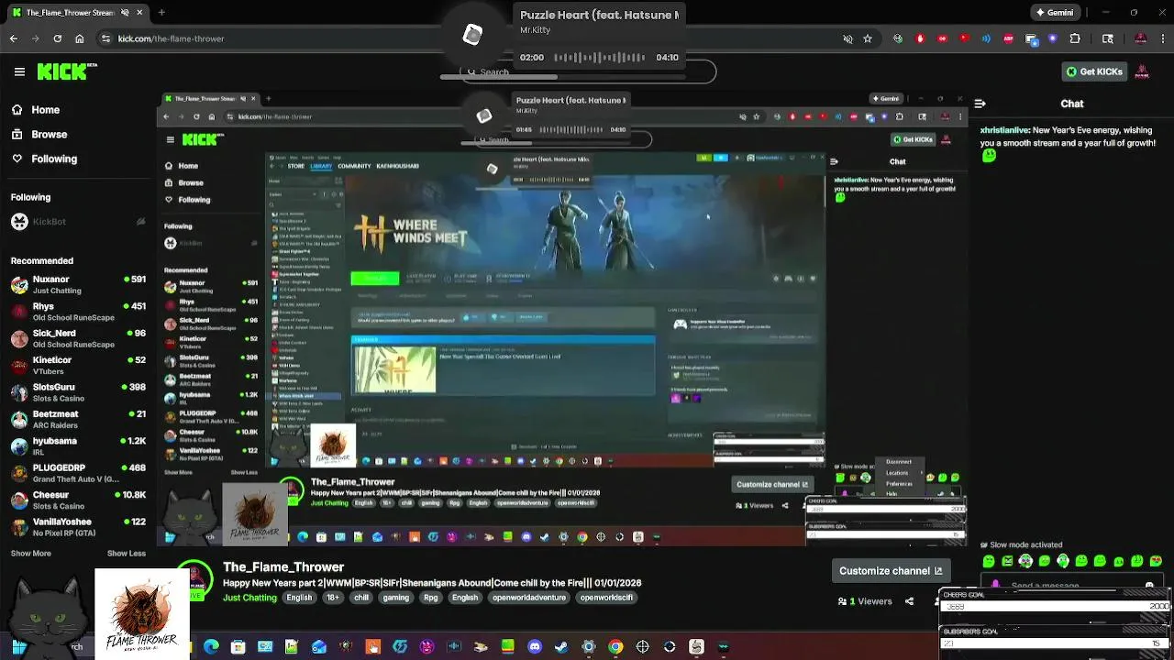Screen dimensions: 1174x660
Task: Open Microsoft Edge from the taskbar
Action: (x=211, y=647)
